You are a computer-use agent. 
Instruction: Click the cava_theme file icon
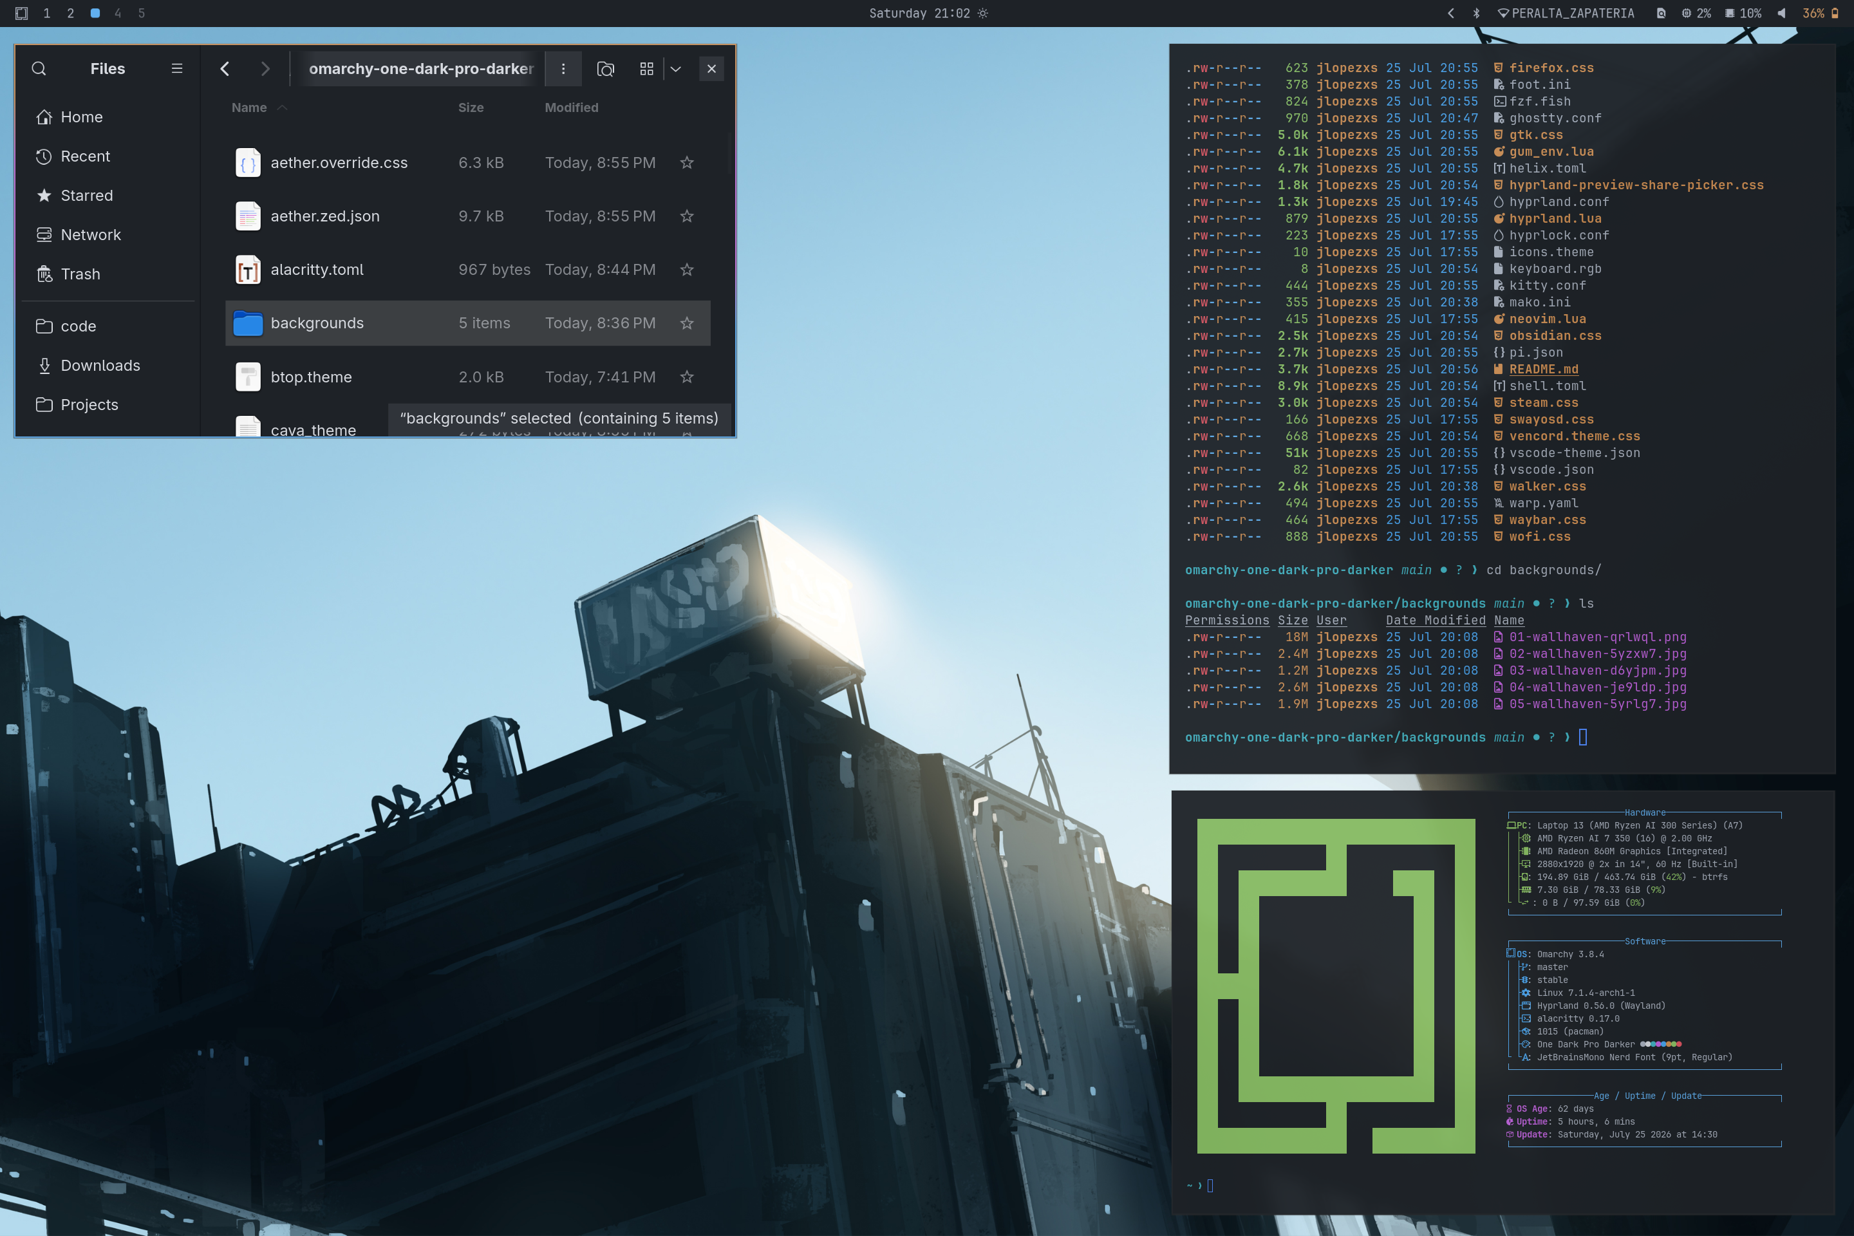[247, 426]
